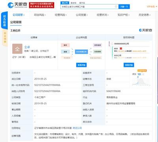The height and width of the screenshot is (142, 158).
Task: Click the registration authority value
Action: click(x=121, y=103)
